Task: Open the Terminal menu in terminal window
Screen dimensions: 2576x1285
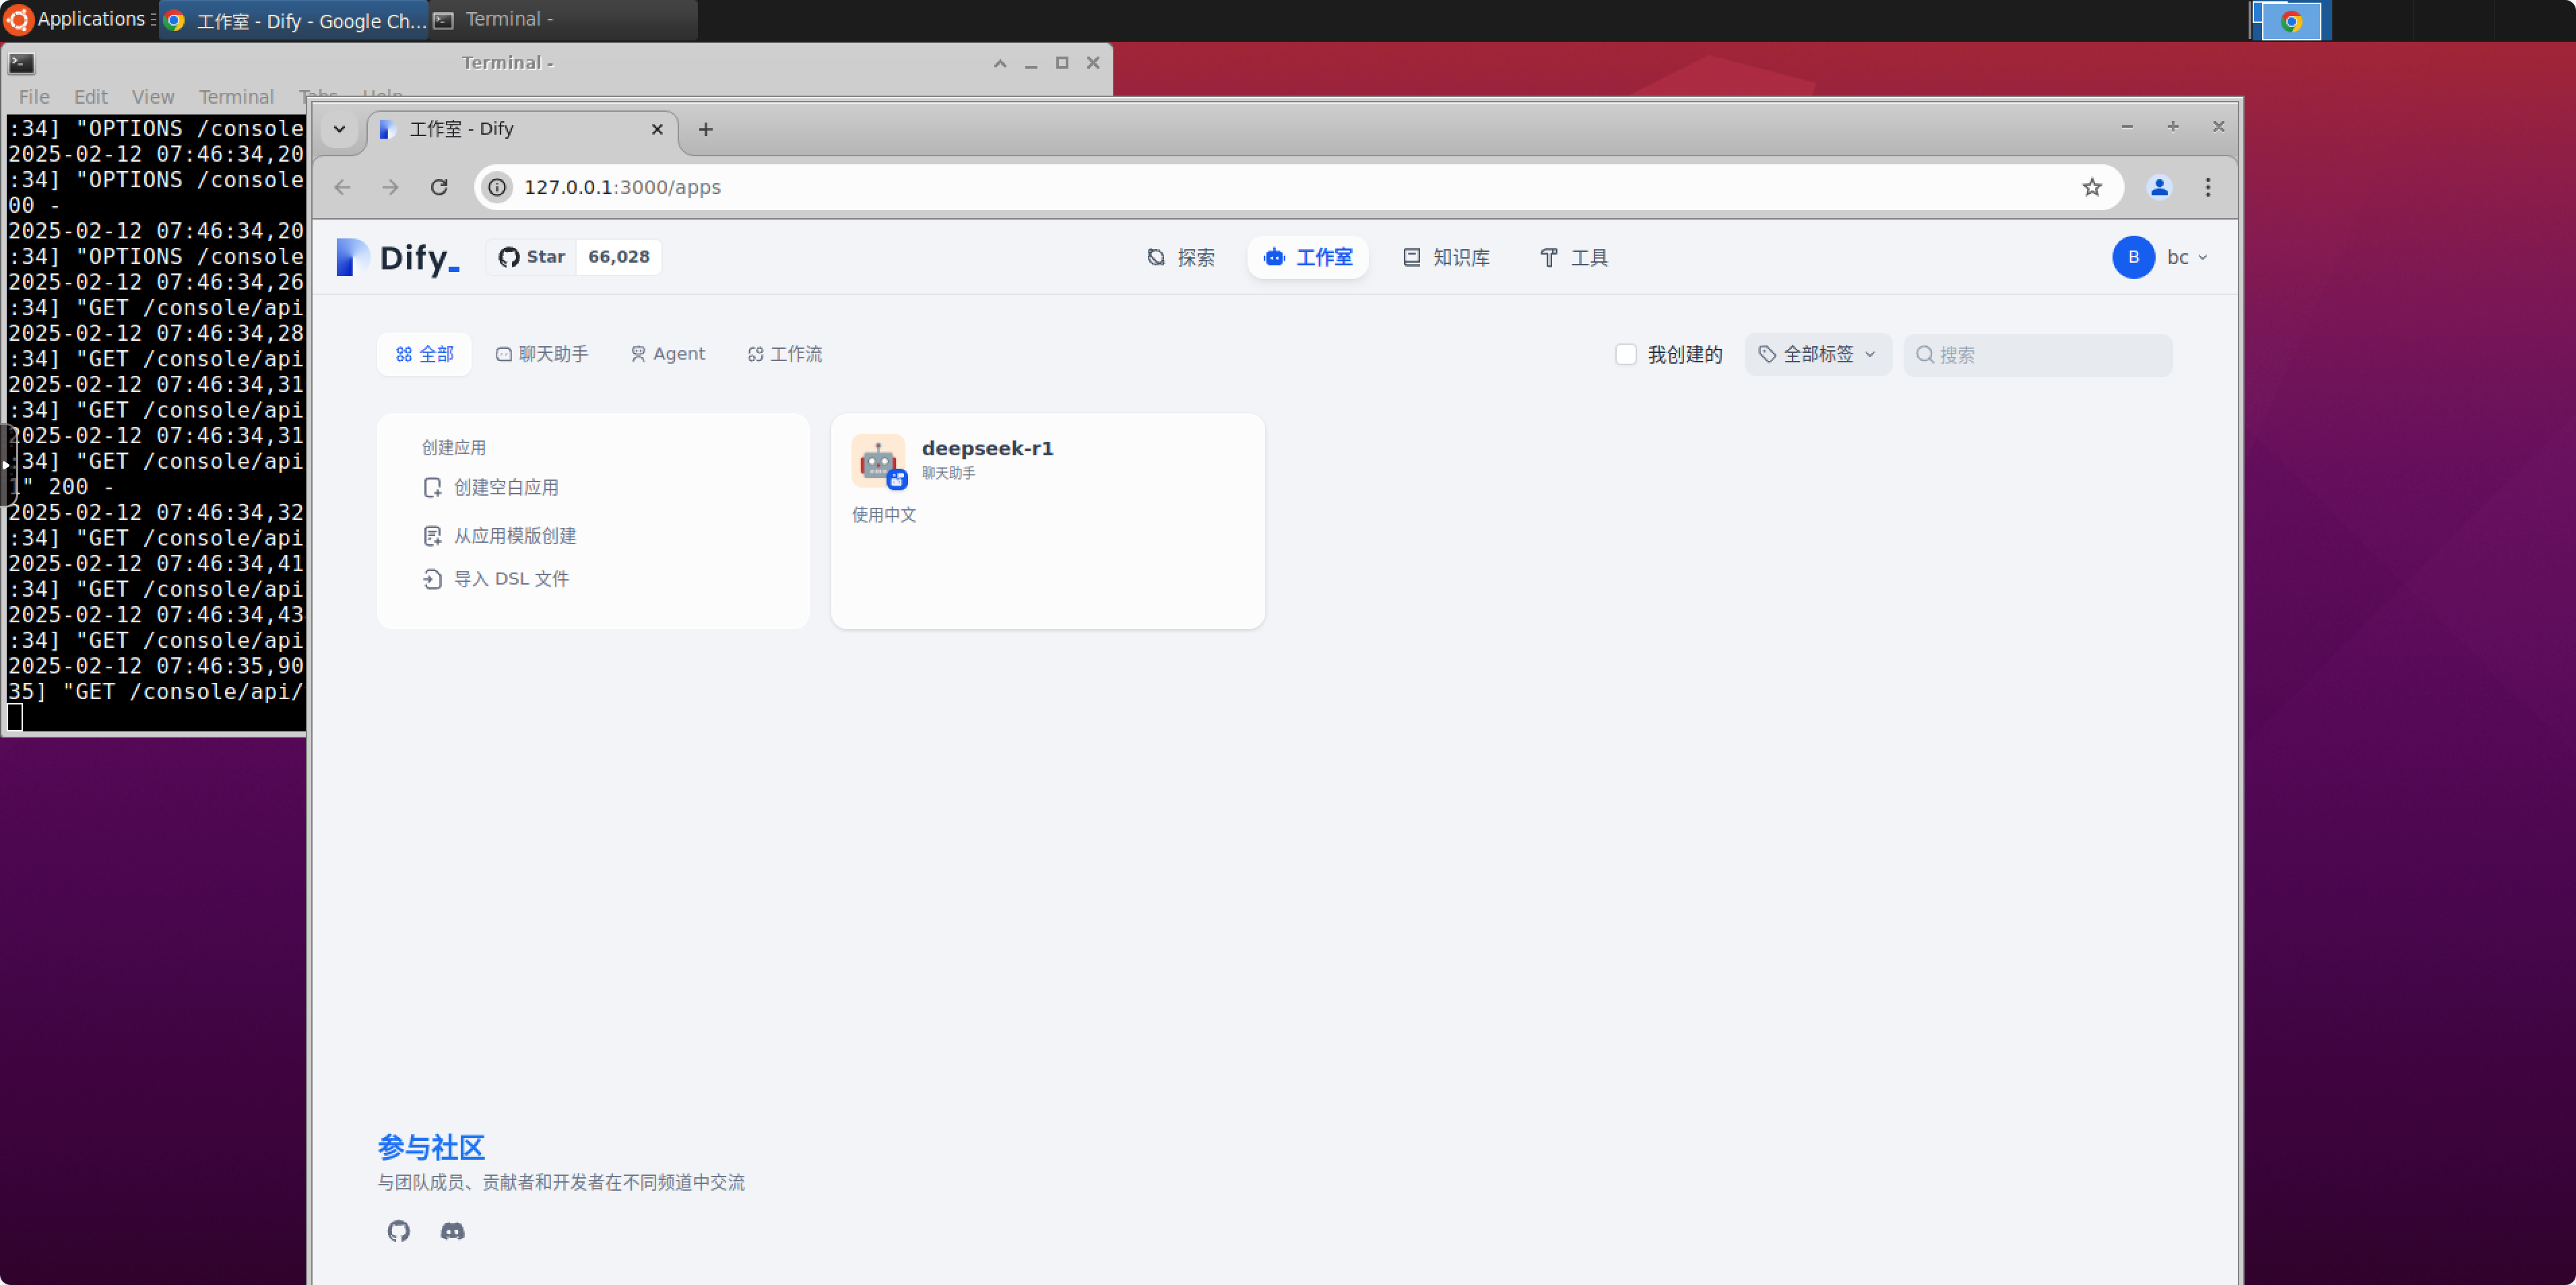Action: (x=236, y=97)
